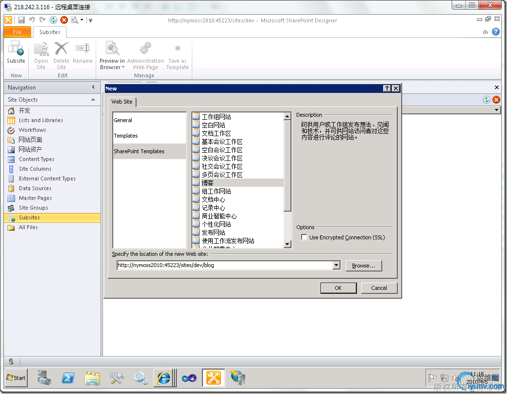This screenshot has height=394, width=507.
Task: Minimize the ribbon with the caret
Action: click(485, 32)
